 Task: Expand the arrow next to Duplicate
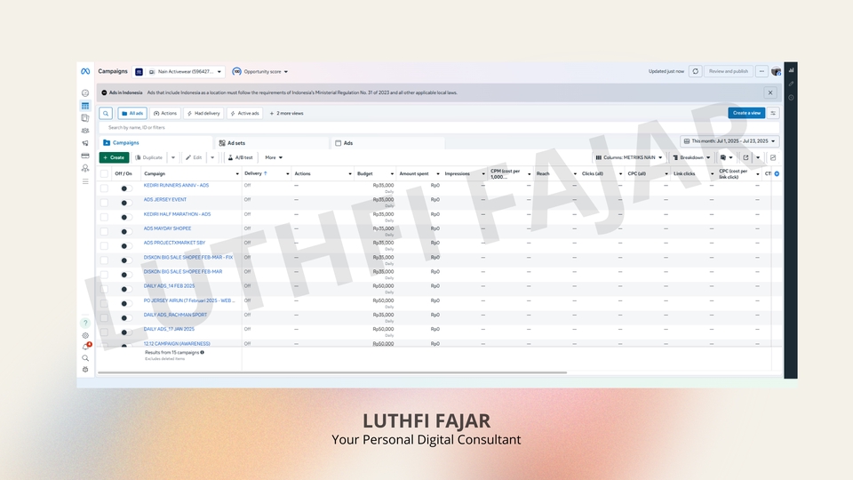pos(173,157)
